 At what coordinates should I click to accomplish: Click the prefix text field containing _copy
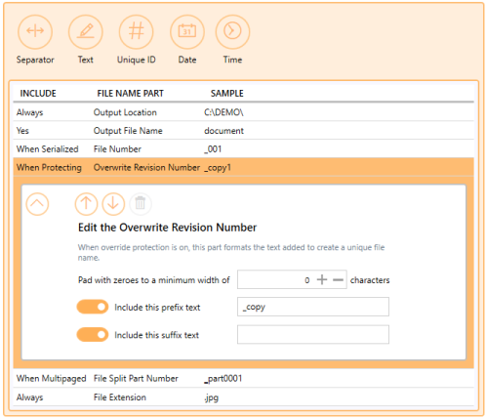313,307
